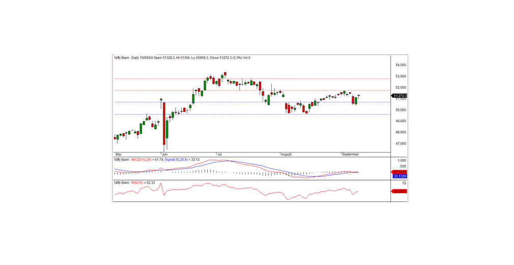
Task: Click the 500 MACD axis label
Action: point(404,166)
